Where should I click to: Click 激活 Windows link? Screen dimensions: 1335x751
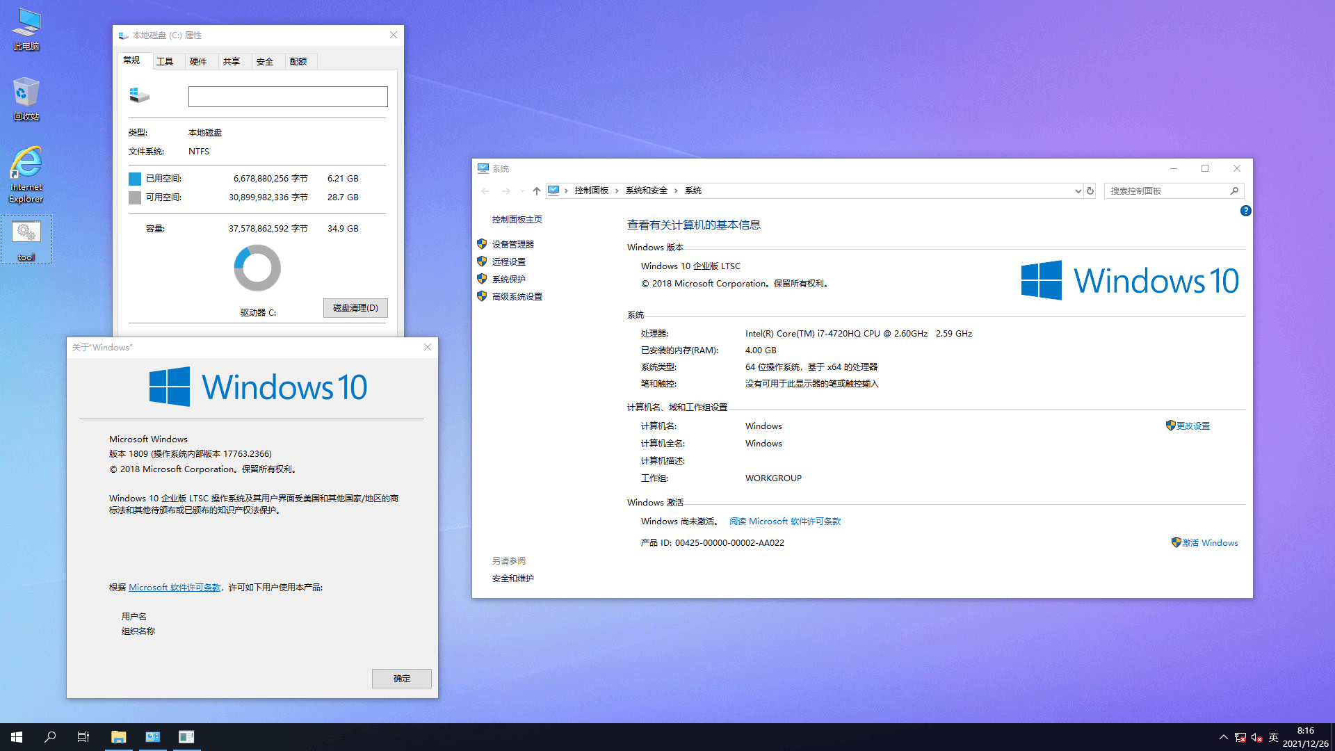coord(1209,542)
